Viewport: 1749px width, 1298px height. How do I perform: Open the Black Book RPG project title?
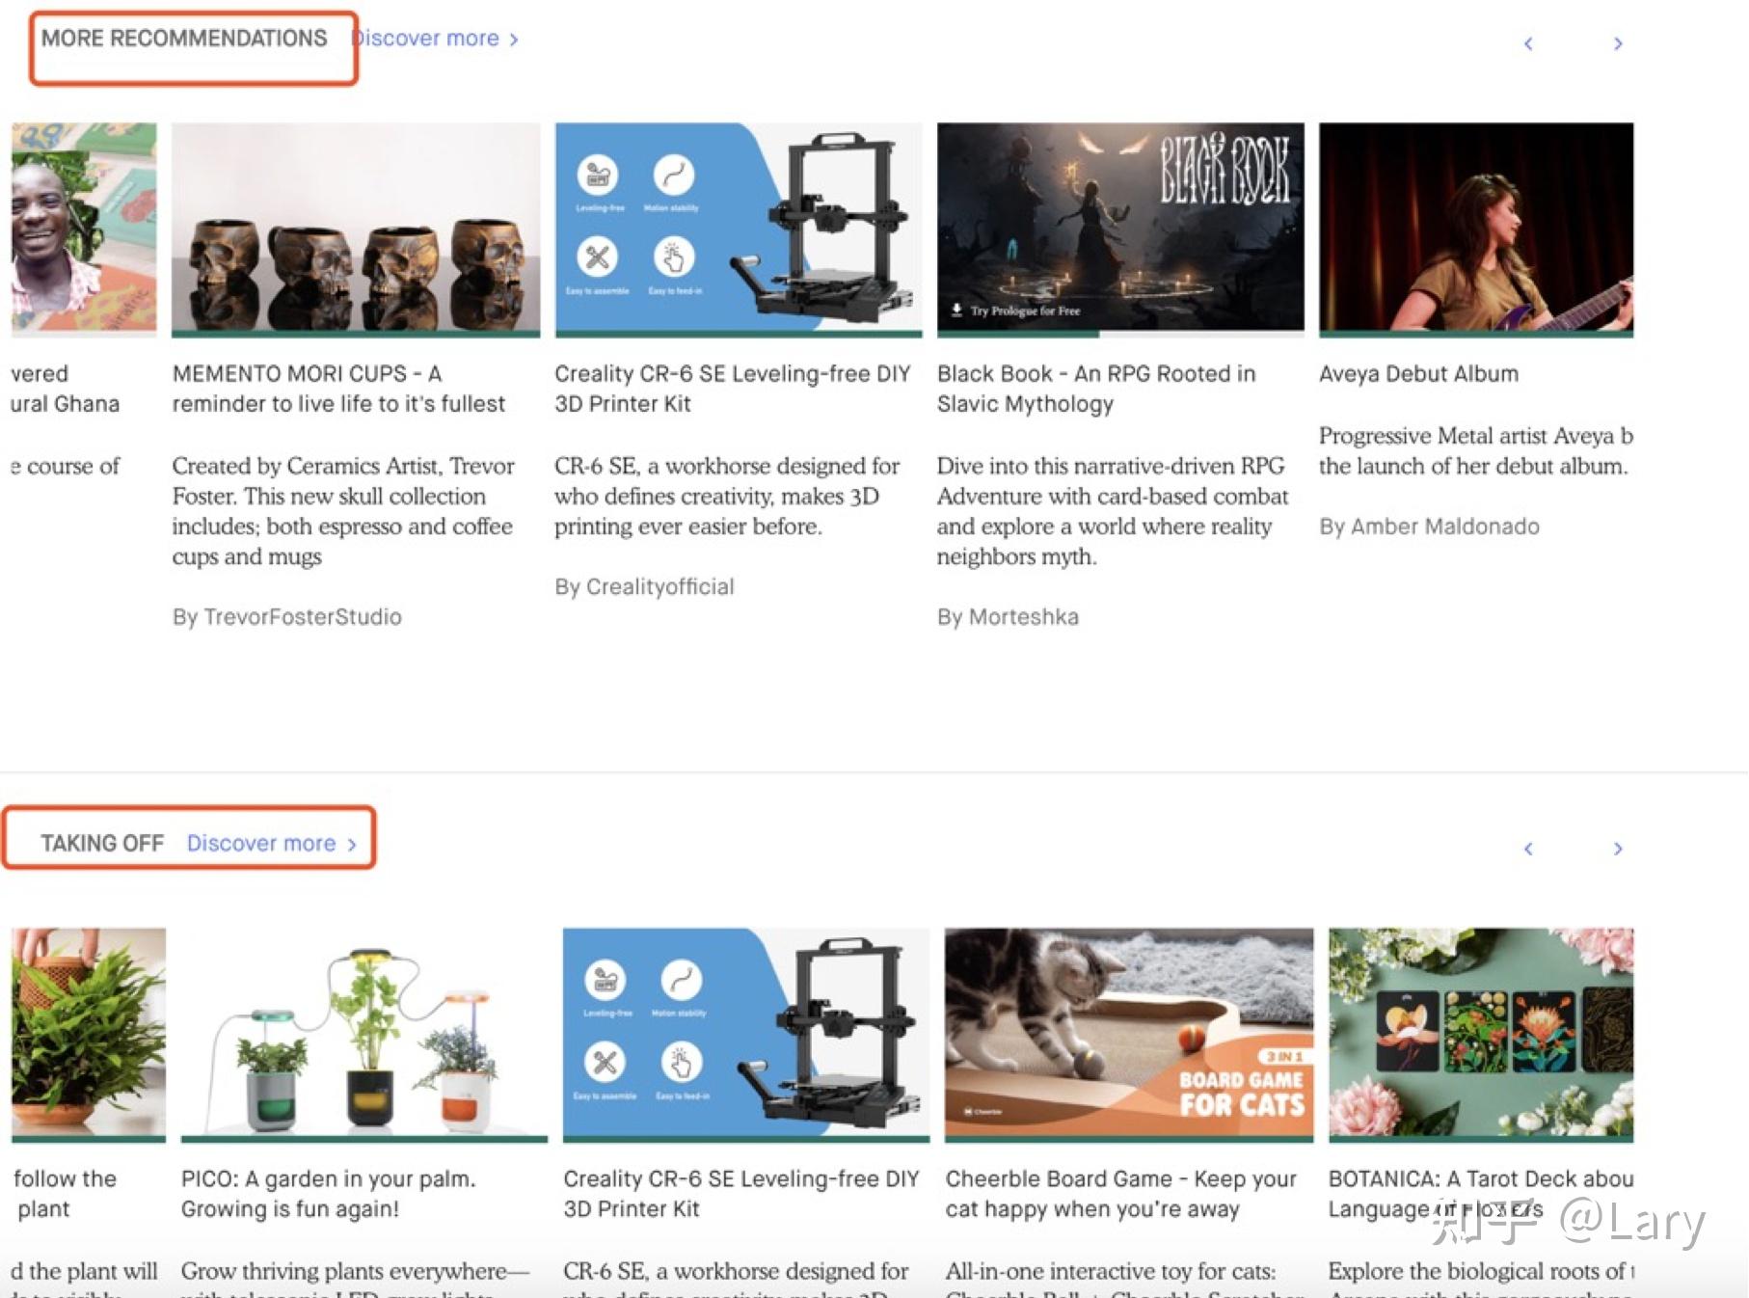[1096, 389]
